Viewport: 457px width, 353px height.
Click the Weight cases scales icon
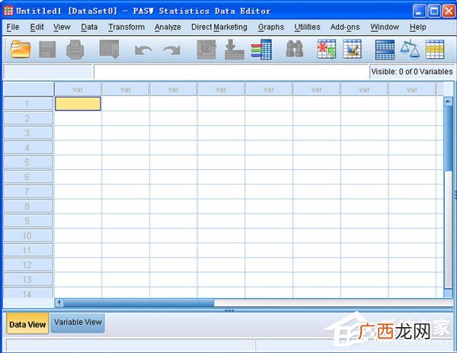(x=410, y=49)
